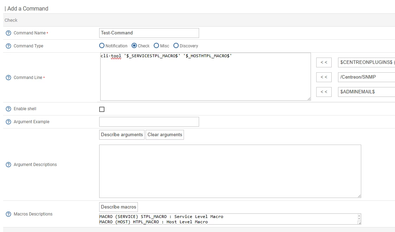Click help icon beside Macros Descriptions
Image resolution: width=395 pixels, height=232 pixels.
pyautogui.click(x=8, y=214)
